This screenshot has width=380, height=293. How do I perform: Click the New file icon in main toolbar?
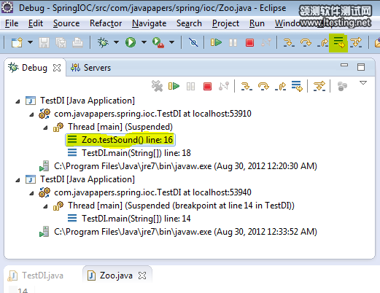(x=17, y=42)
